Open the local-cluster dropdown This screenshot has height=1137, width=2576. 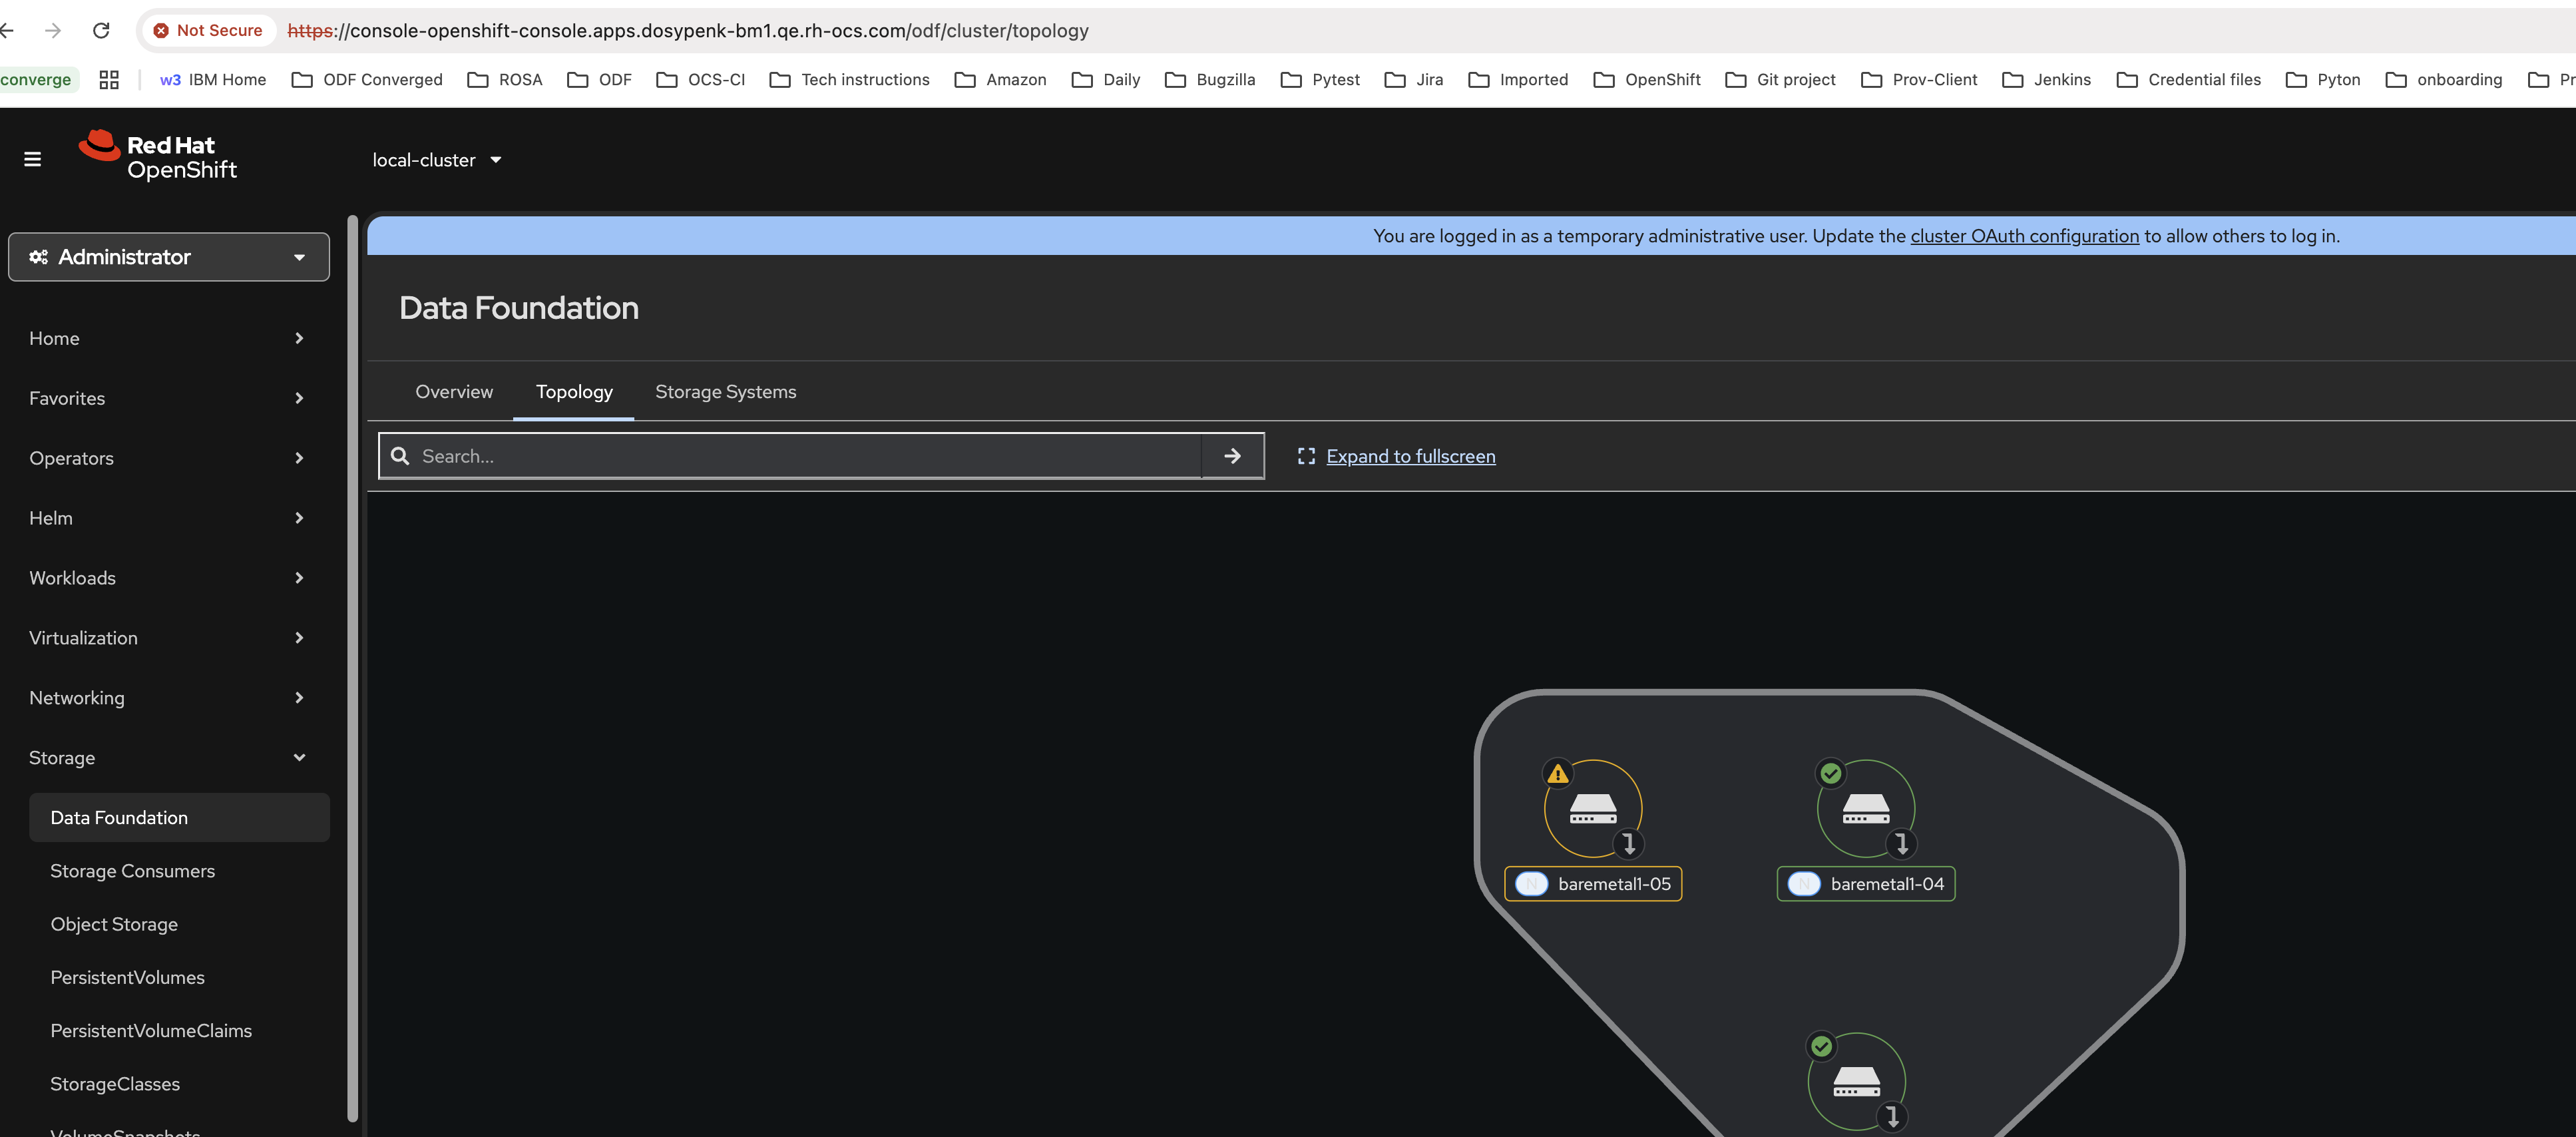(436, 160)
